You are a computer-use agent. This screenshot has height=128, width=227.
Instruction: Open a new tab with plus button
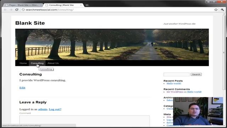click(87, 5)
